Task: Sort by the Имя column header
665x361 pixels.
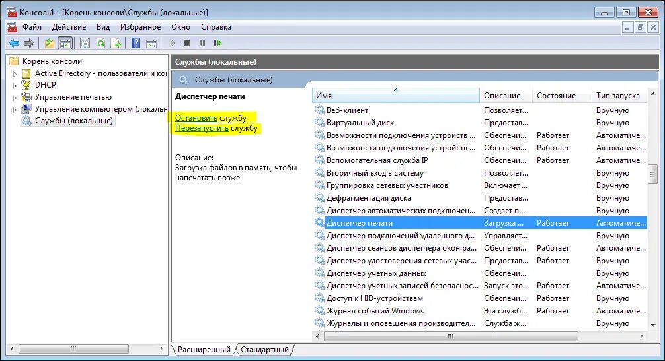Action: pyautogui.click(x=396, y=96)
